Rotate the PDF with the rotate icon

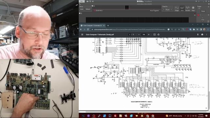pos(158,34)
